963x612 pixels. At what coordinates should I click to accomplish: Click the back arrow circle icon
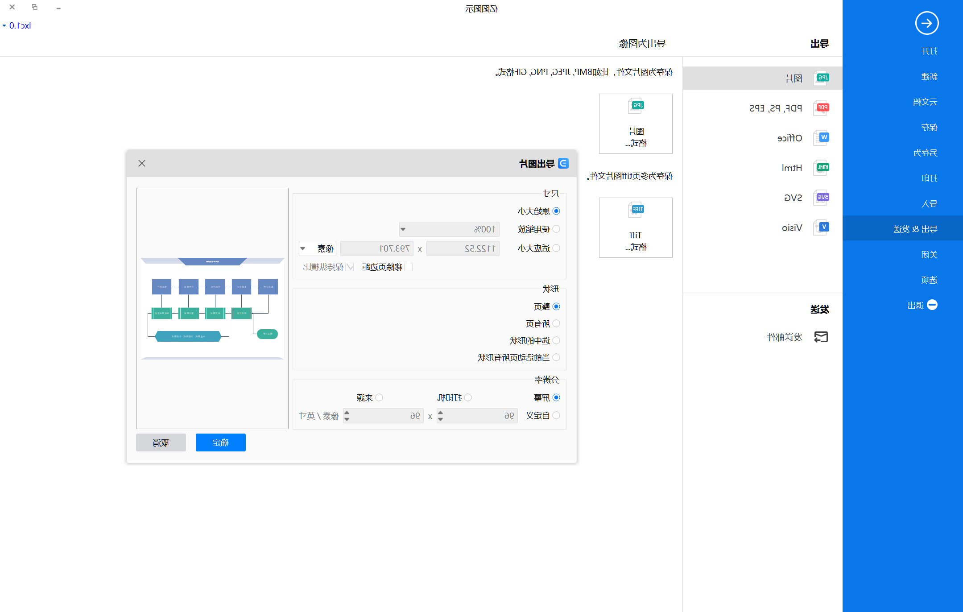[x=926, y=23]
